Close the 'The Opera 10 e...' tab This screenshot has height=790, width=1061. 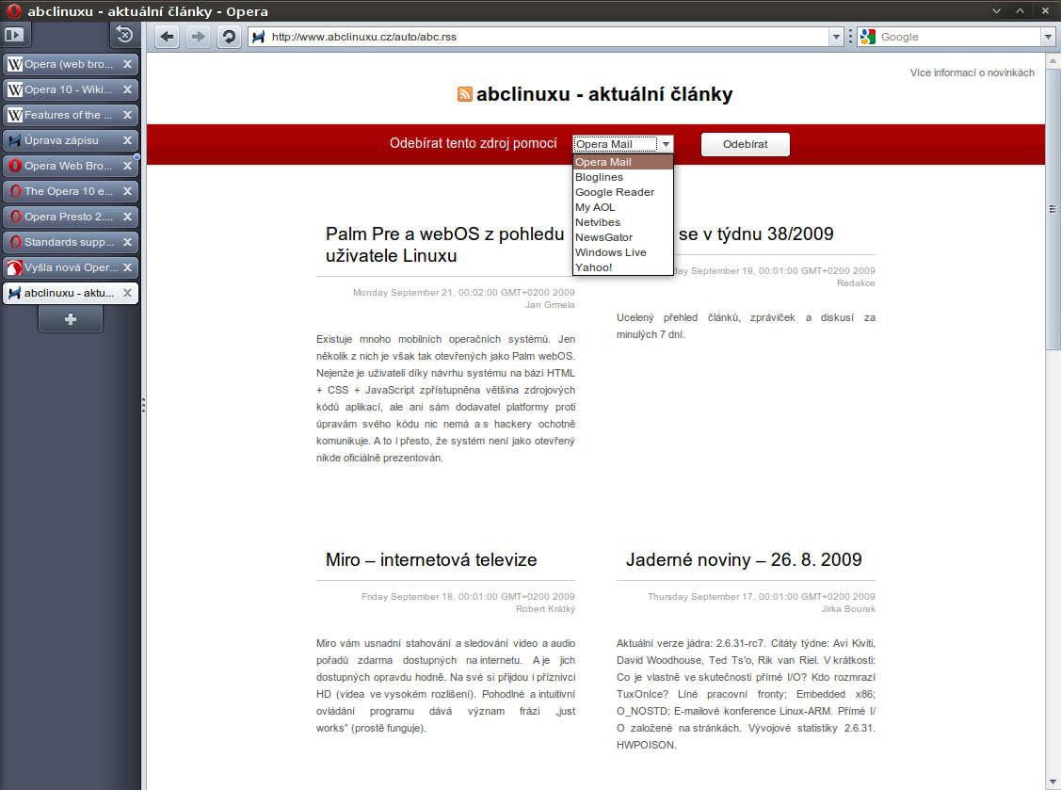tap(127, 191)
